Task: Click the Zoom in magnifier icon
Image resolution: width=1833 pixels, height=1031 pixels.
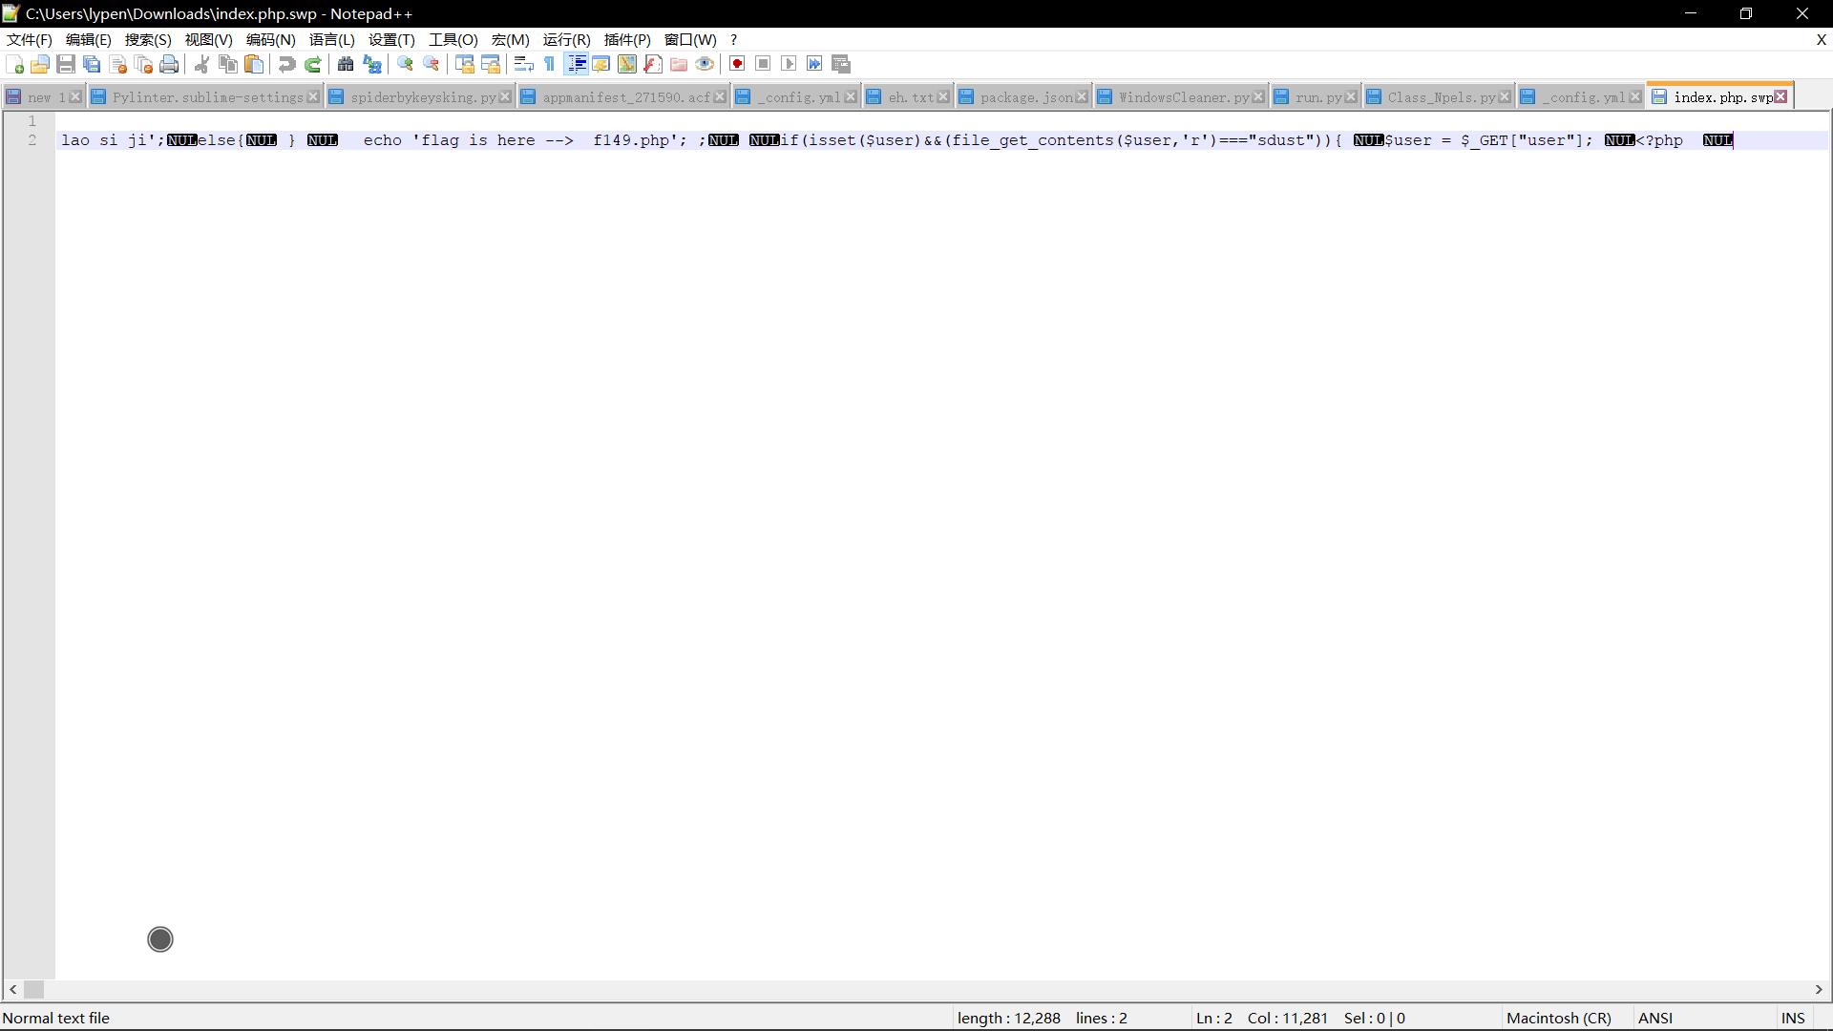Action: (x=405, y=64)
